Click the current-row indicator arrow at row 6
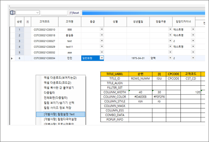Image resolution: width=209 pixels, height=142 pixels. click(x=12, y=58)
